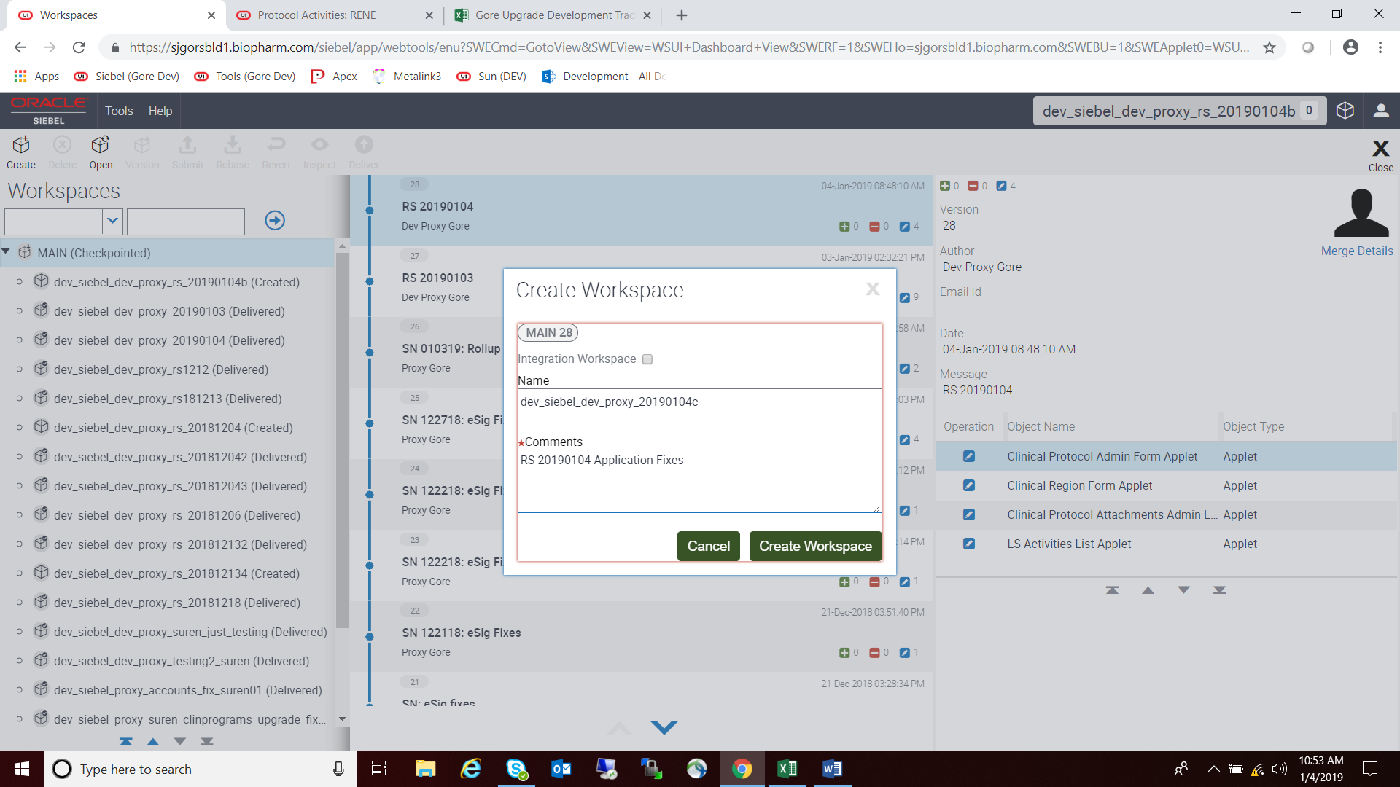Click the Create workspace toolbar icon
The width and height of the screenshot is (1400, 787).
coord(21,152)
